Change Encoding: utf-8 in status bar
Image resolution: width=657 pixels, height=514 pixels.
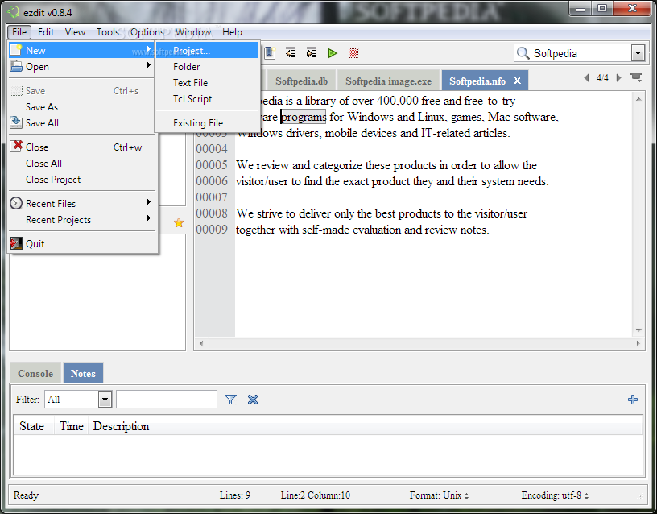click(x=556, y=495)
